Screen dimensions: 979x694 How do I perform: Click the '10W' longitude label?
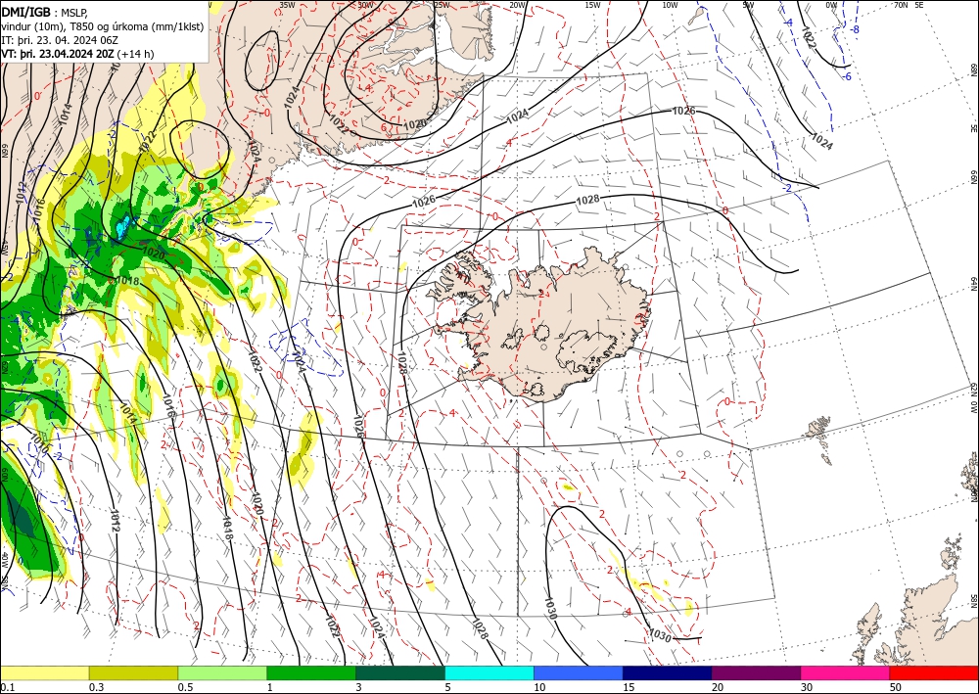pyautogui.click(x=670, y=5)
